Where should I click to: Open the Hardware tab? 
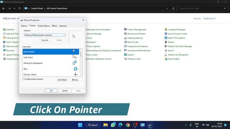point(63,26)
